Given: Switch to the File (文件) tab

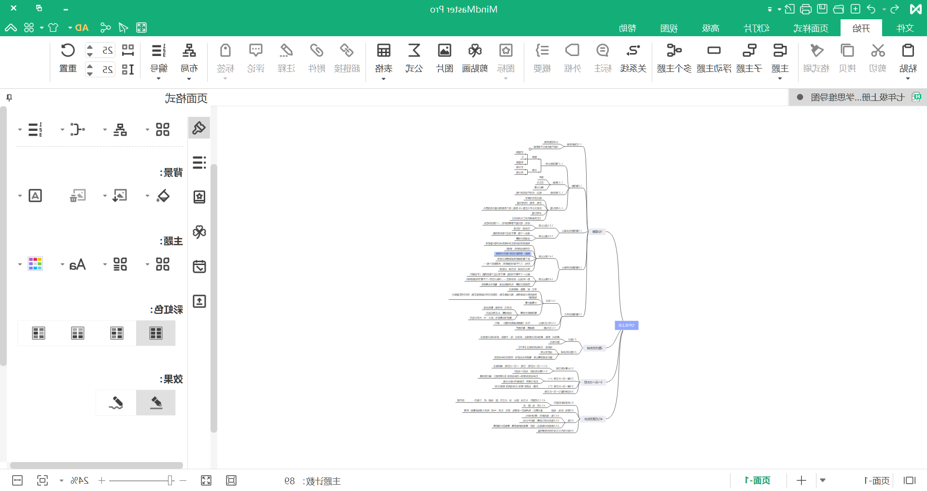Looking at the screenshot, I should (x=905, y=28).
